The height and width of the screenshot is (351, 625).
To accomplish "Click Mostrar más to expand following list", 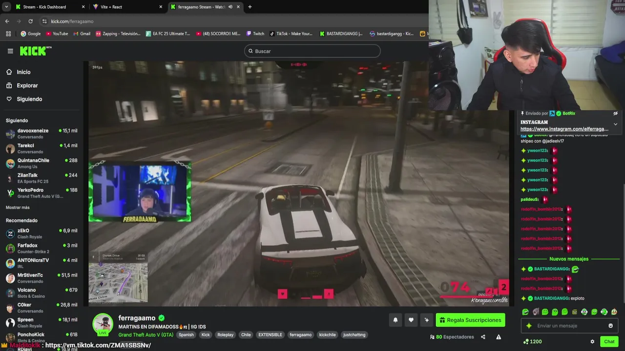I will (18, 208).
